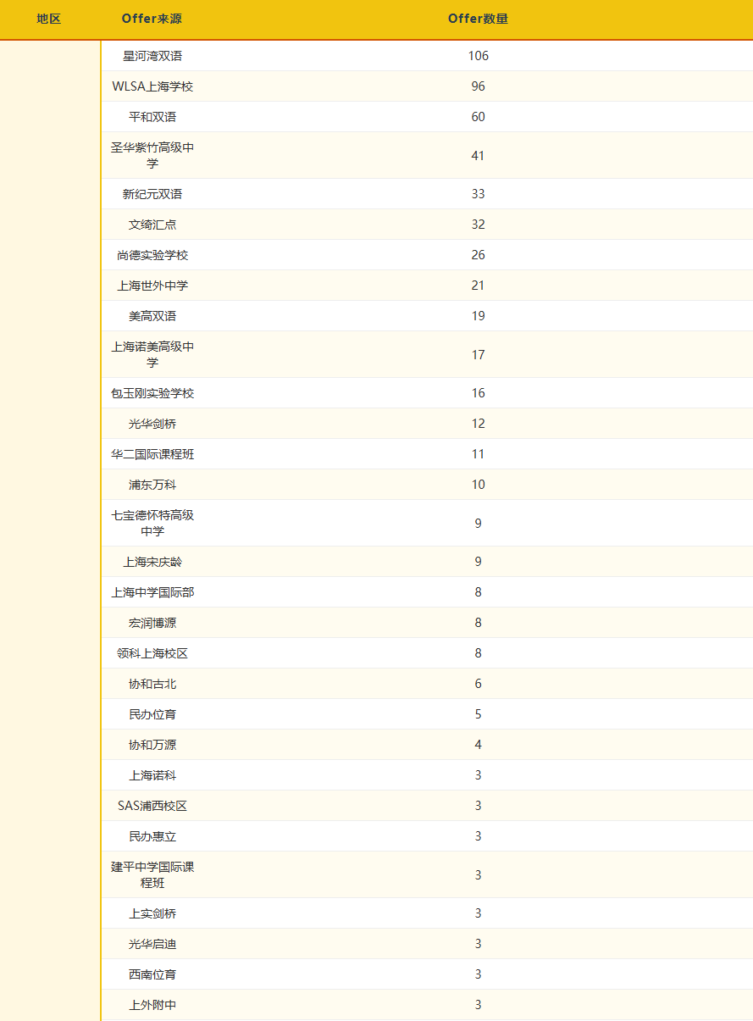Click the 上外附中 school name
The height and width of the screenshot is (1021, 753).
(x=152, y=1005)
